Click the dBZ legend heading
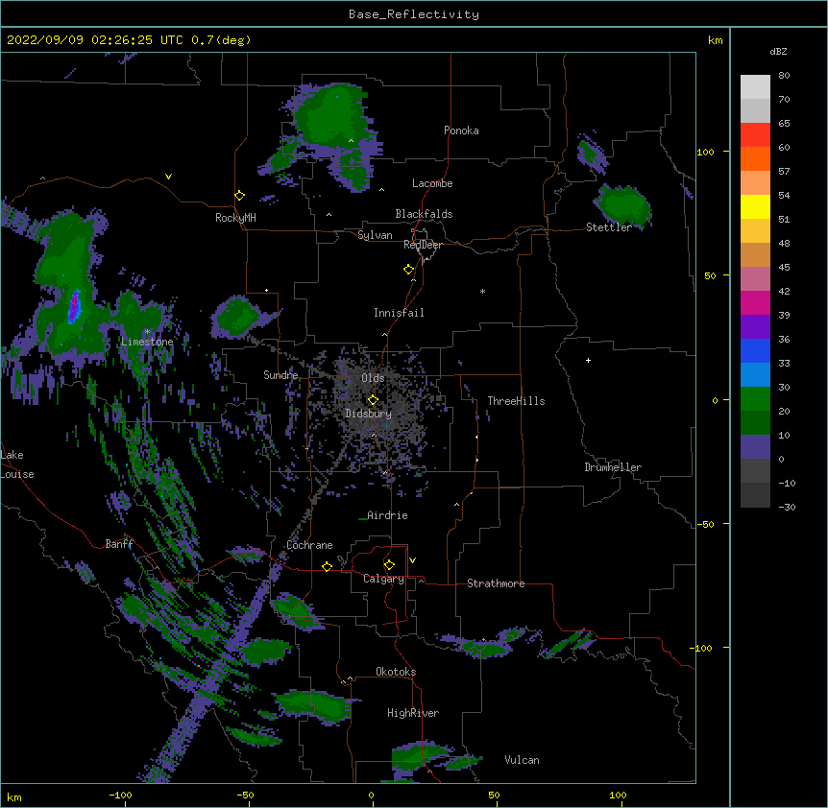 click(778, 51)
